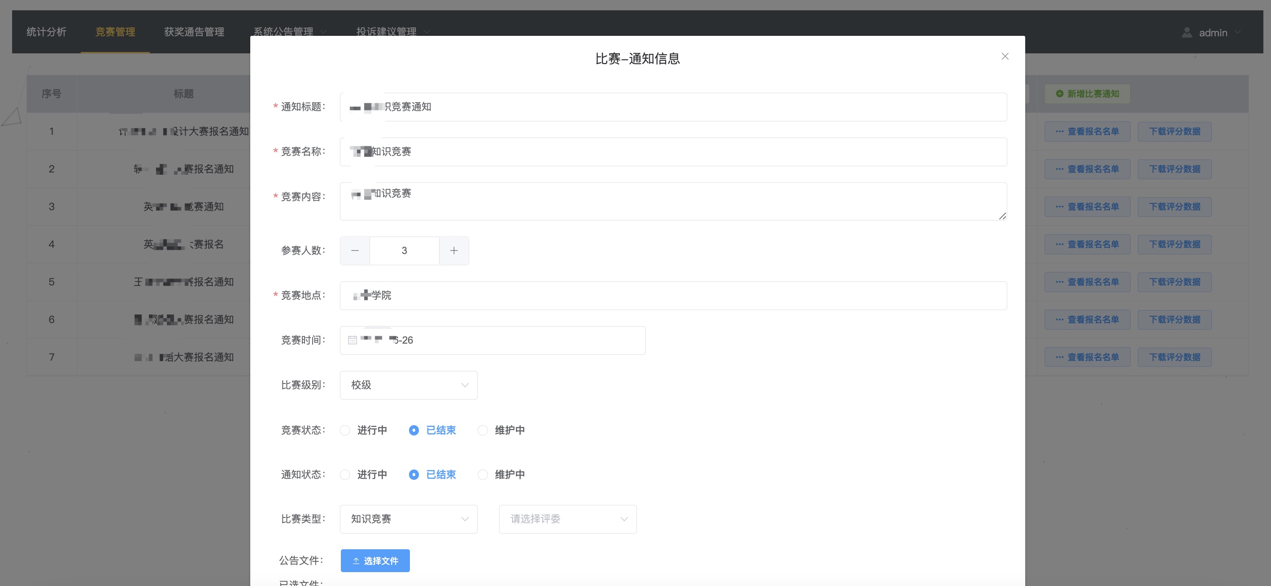Click 查看报名名单 in row 2
The width and height of the screenshot is (1271, 586).
[x=1087, y=169]
